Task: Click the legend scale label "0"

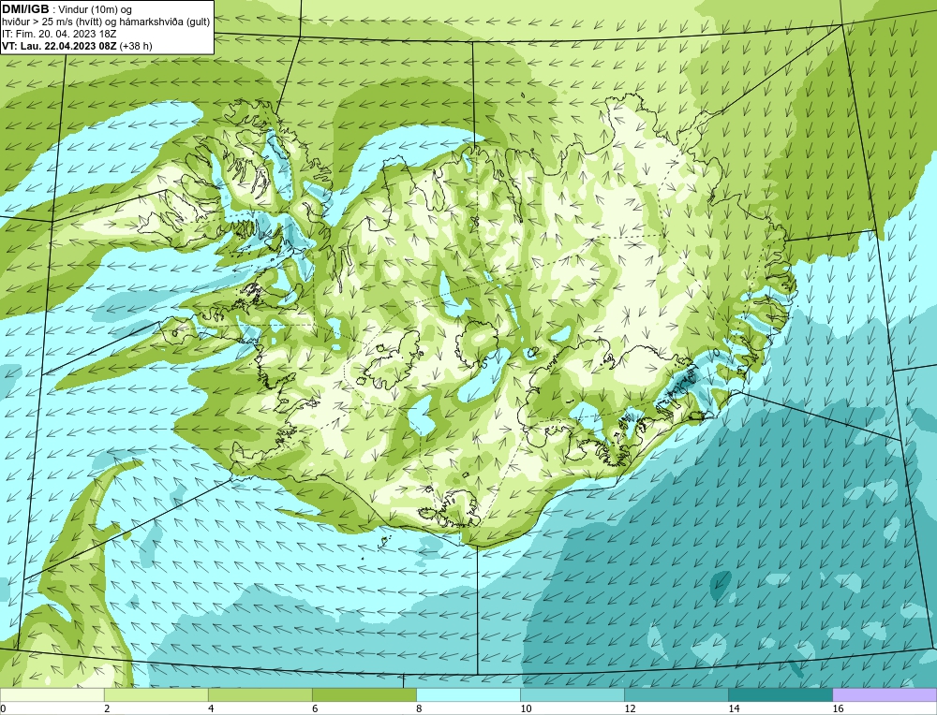Action: click(4, 708)
